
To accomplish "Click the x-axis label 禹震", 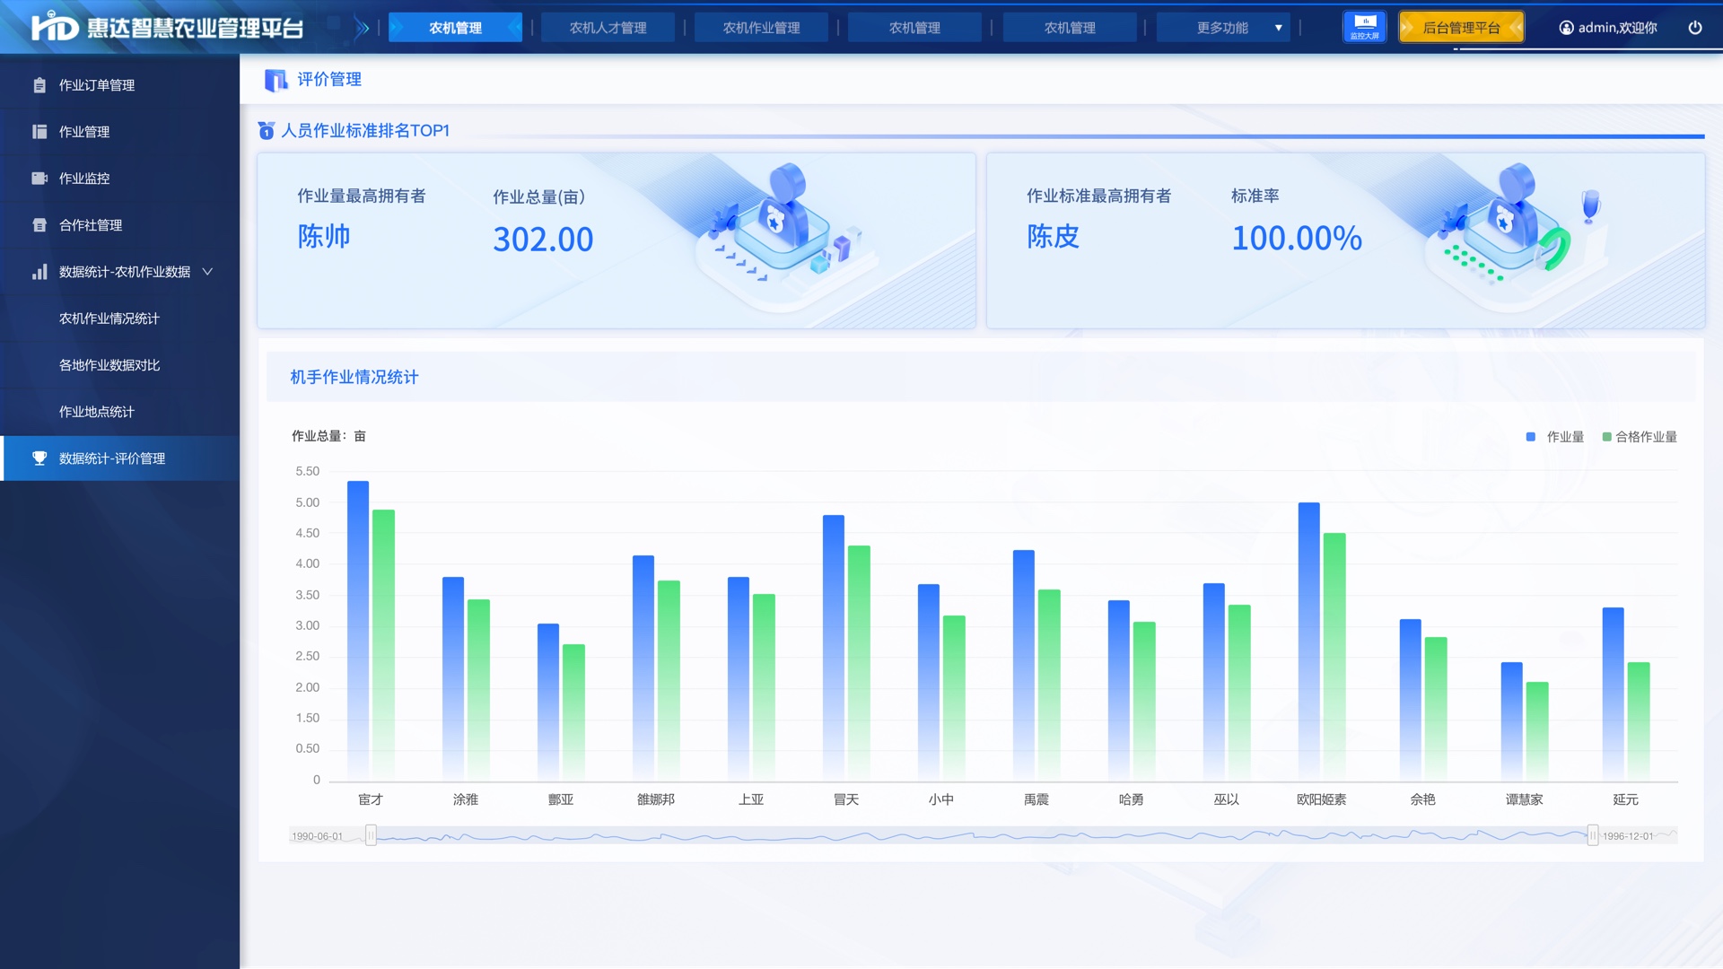I will [1036, 799].
